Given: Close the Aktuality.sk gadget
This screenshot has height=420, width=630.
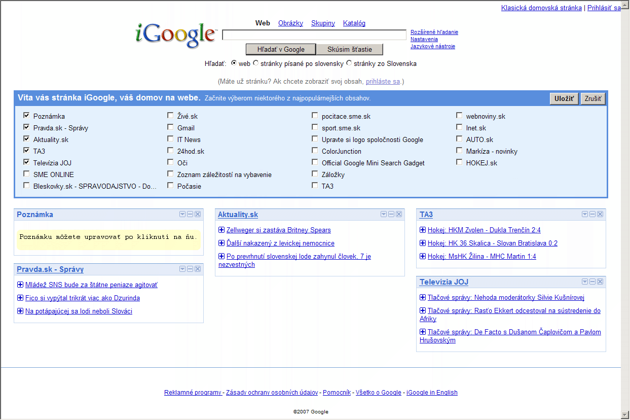Looking at the screenshot, I should point(399,214).
